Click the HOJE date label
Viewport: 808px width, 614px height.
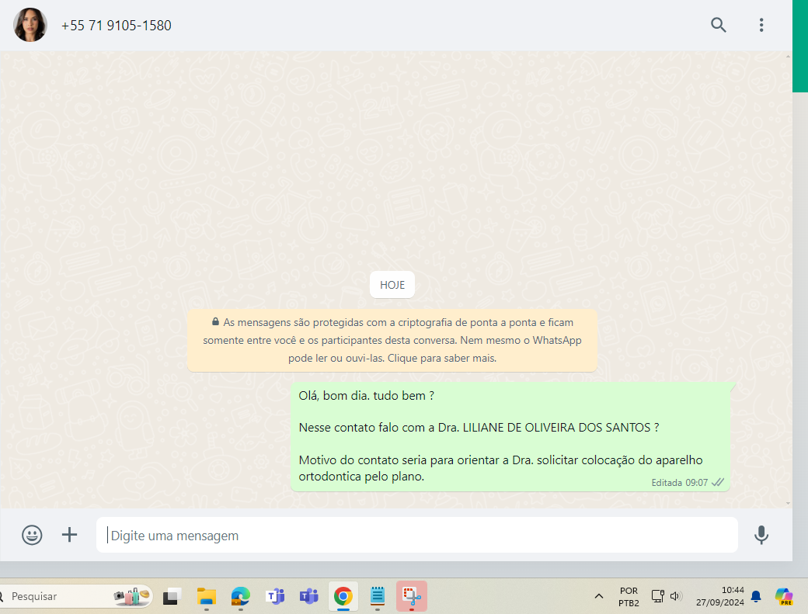click(392, 285)
